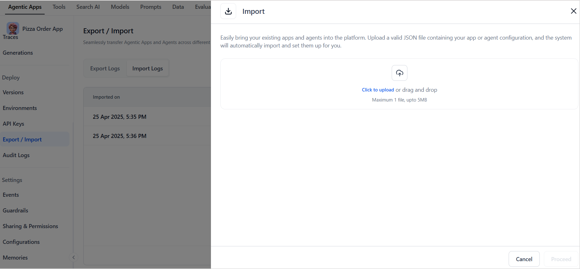Image resolution: width=580 pixels, height=269 pixels.
Task: Collapse the sidebar with chevron arrow
Action: tap(73, 257)
